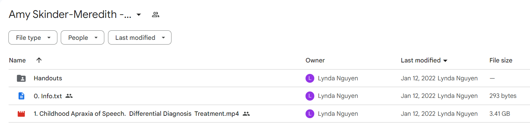Click the Last modified column sort arrow
This screenshot has width=530, height=133.
pyautogui.click(x=445, y=60)
